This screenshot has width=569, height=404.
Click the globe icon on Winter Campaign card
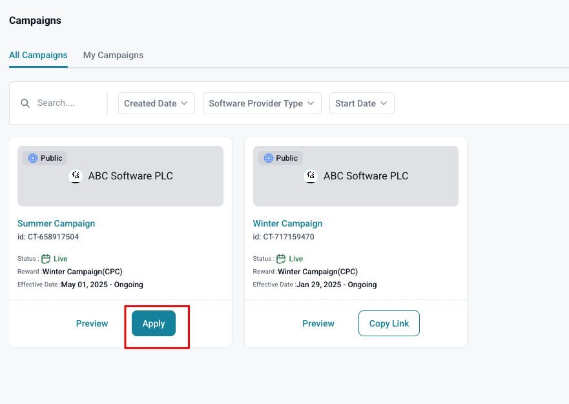269,158
